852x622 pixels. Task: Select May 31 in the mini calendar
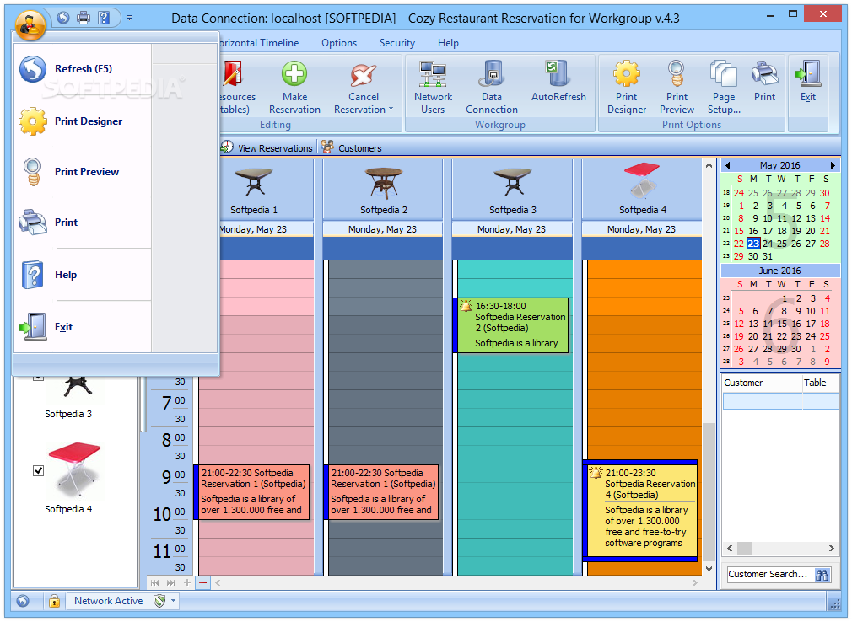tap(768, 256)
